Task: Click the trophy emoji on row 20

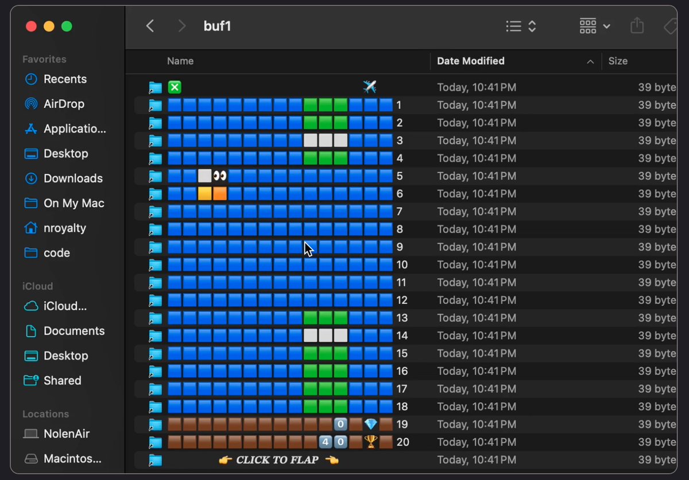Action: (x=371, y=442)
